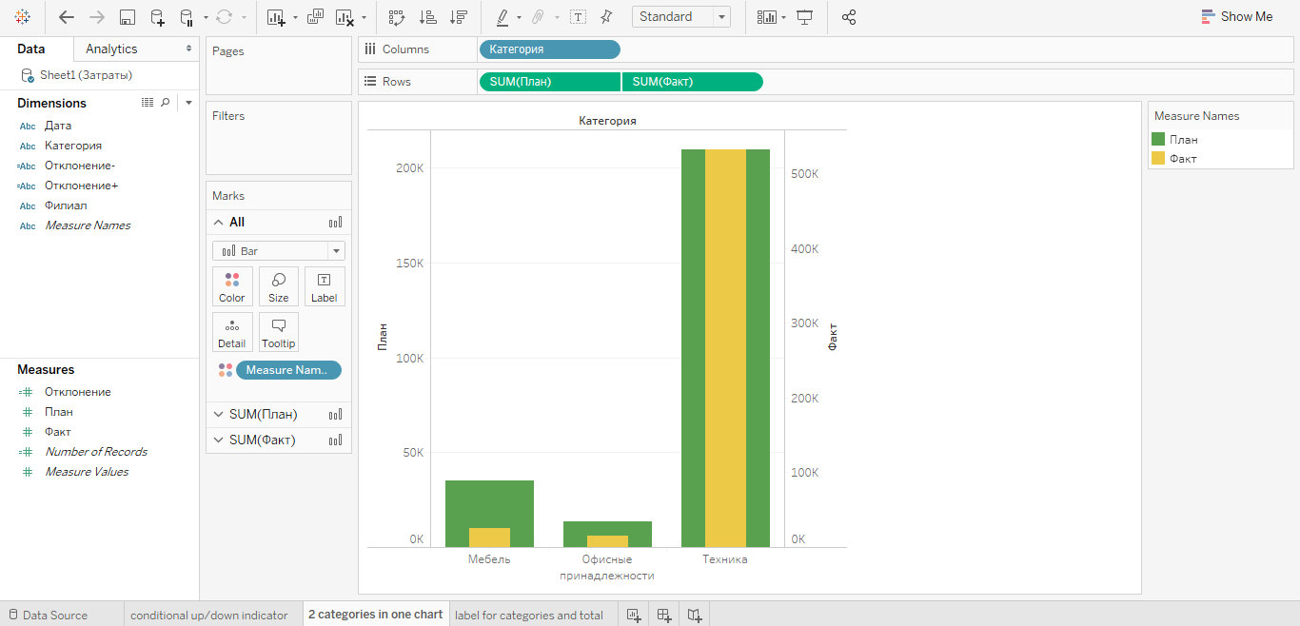Viewport: 1300px width, 626px height.
Task: Click the Color button in Marks
Action: click(x=232, y=286)
